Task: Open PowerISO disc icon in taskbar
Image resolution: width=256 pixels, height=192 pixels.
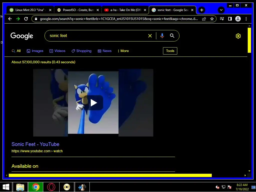Action: click(x=66, y=187)
